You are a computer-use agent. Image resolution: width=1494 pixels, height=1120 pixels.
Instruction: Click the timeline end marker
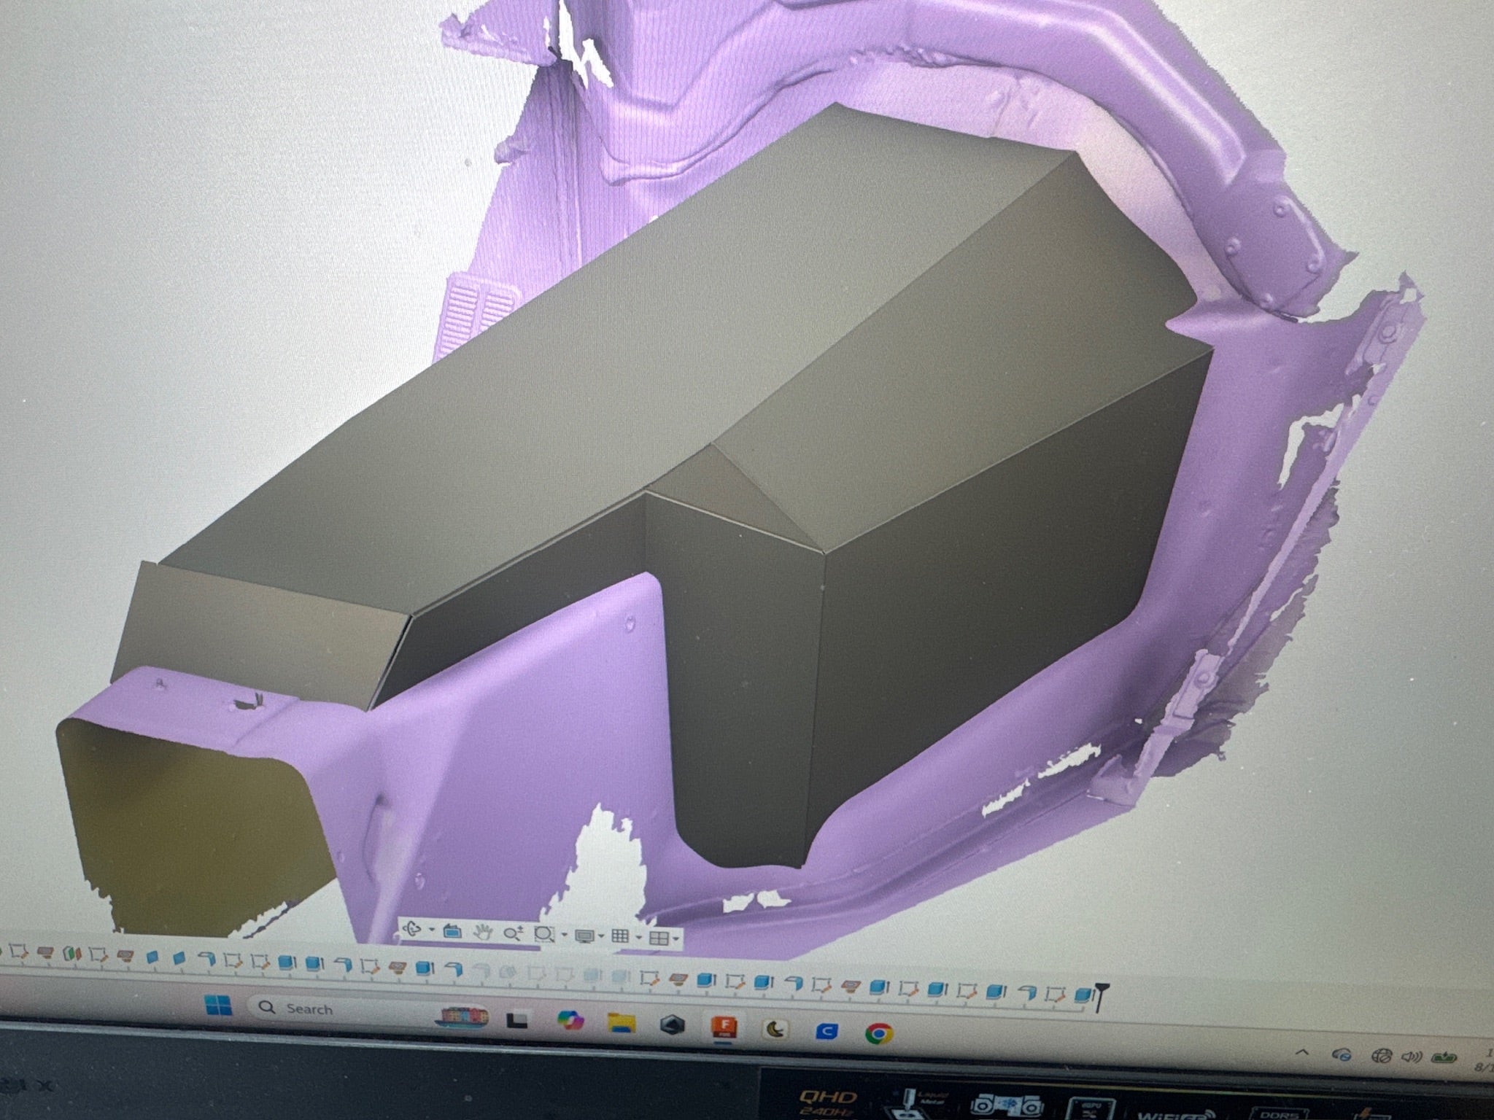pyautogui.click(x=1101, y=997)
